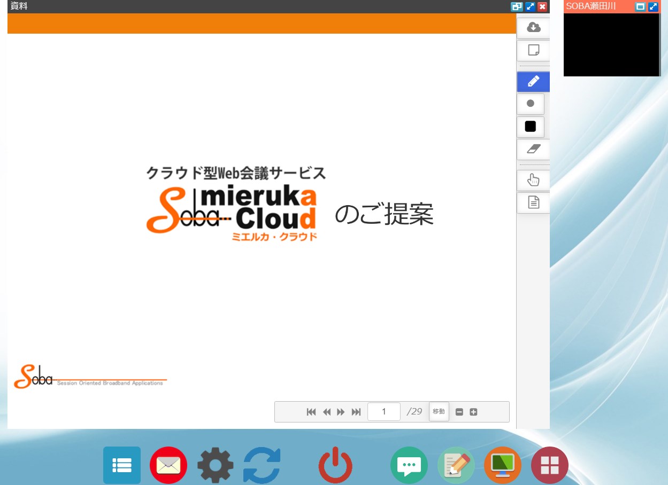668x485 pixels.
Task: Select the eraser tool
Action: 533,149
